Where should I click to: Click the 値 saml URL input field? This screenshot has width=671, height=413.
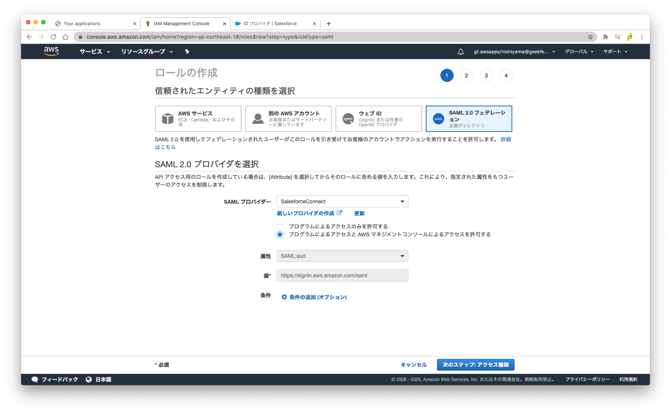tap(342, 275)
